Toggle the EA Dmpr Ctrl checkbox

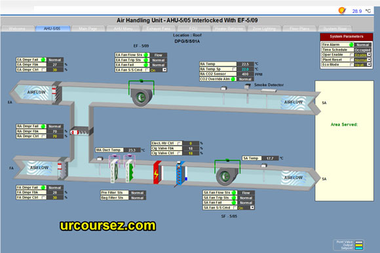tap(43, 70)
